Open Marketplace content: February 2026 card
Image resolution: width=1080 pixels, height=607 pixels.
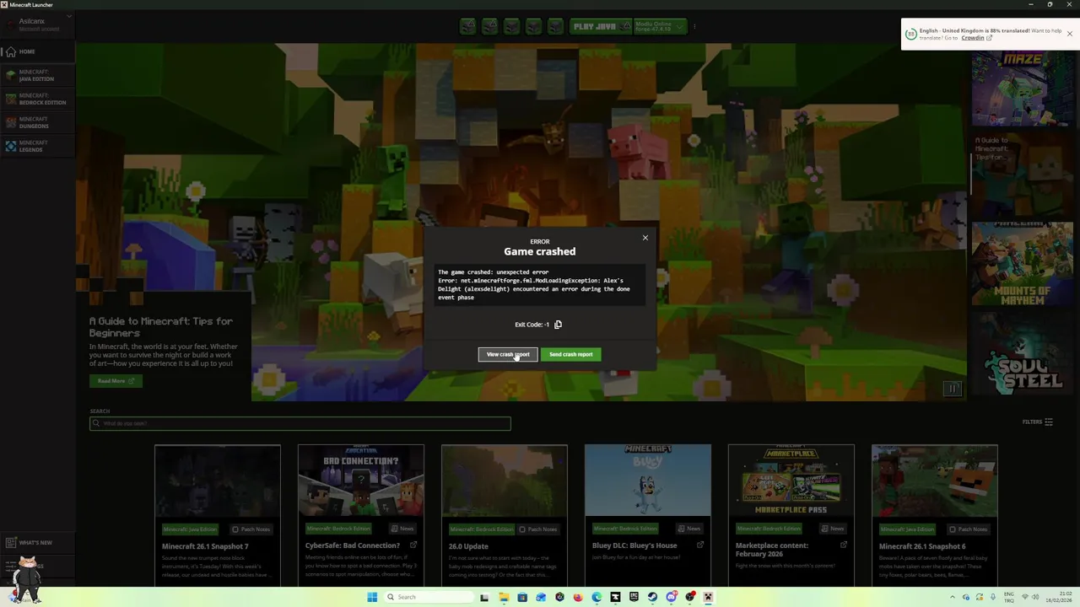[791, 514]
